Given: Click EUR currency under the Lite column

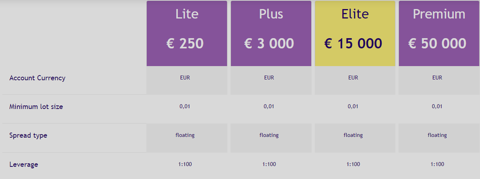Looking at the screenshot, I should click(185, 78).
